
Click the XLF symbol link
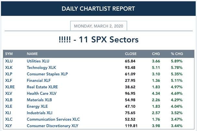[8, 81]
